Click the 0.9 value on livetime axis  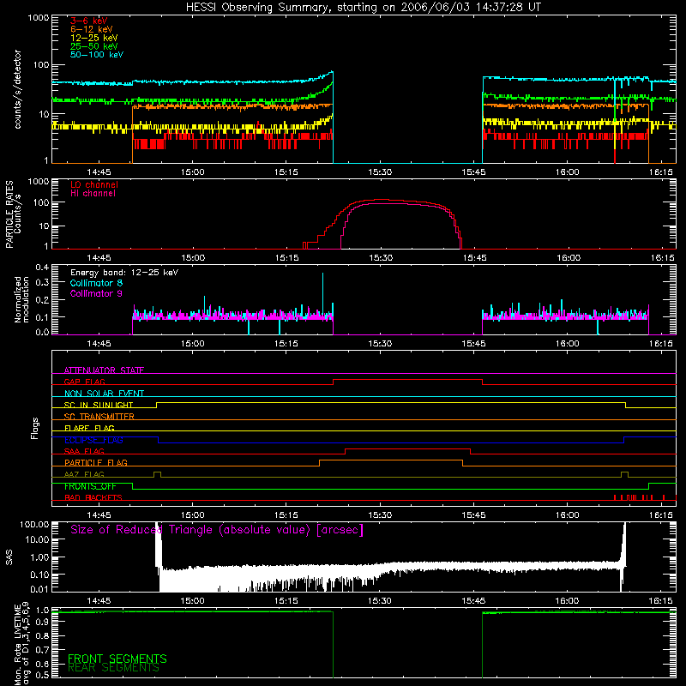tap(42, 623)
